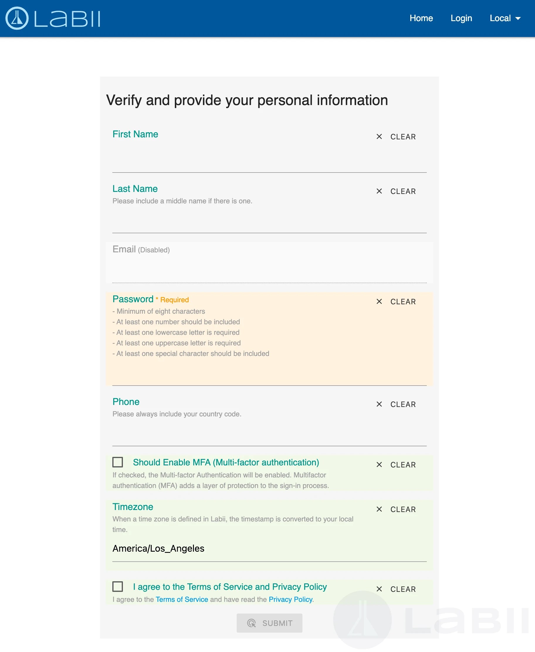Click the X icon beside First Name
Screen dimensions: 535x652
click(x=379, y=136)
